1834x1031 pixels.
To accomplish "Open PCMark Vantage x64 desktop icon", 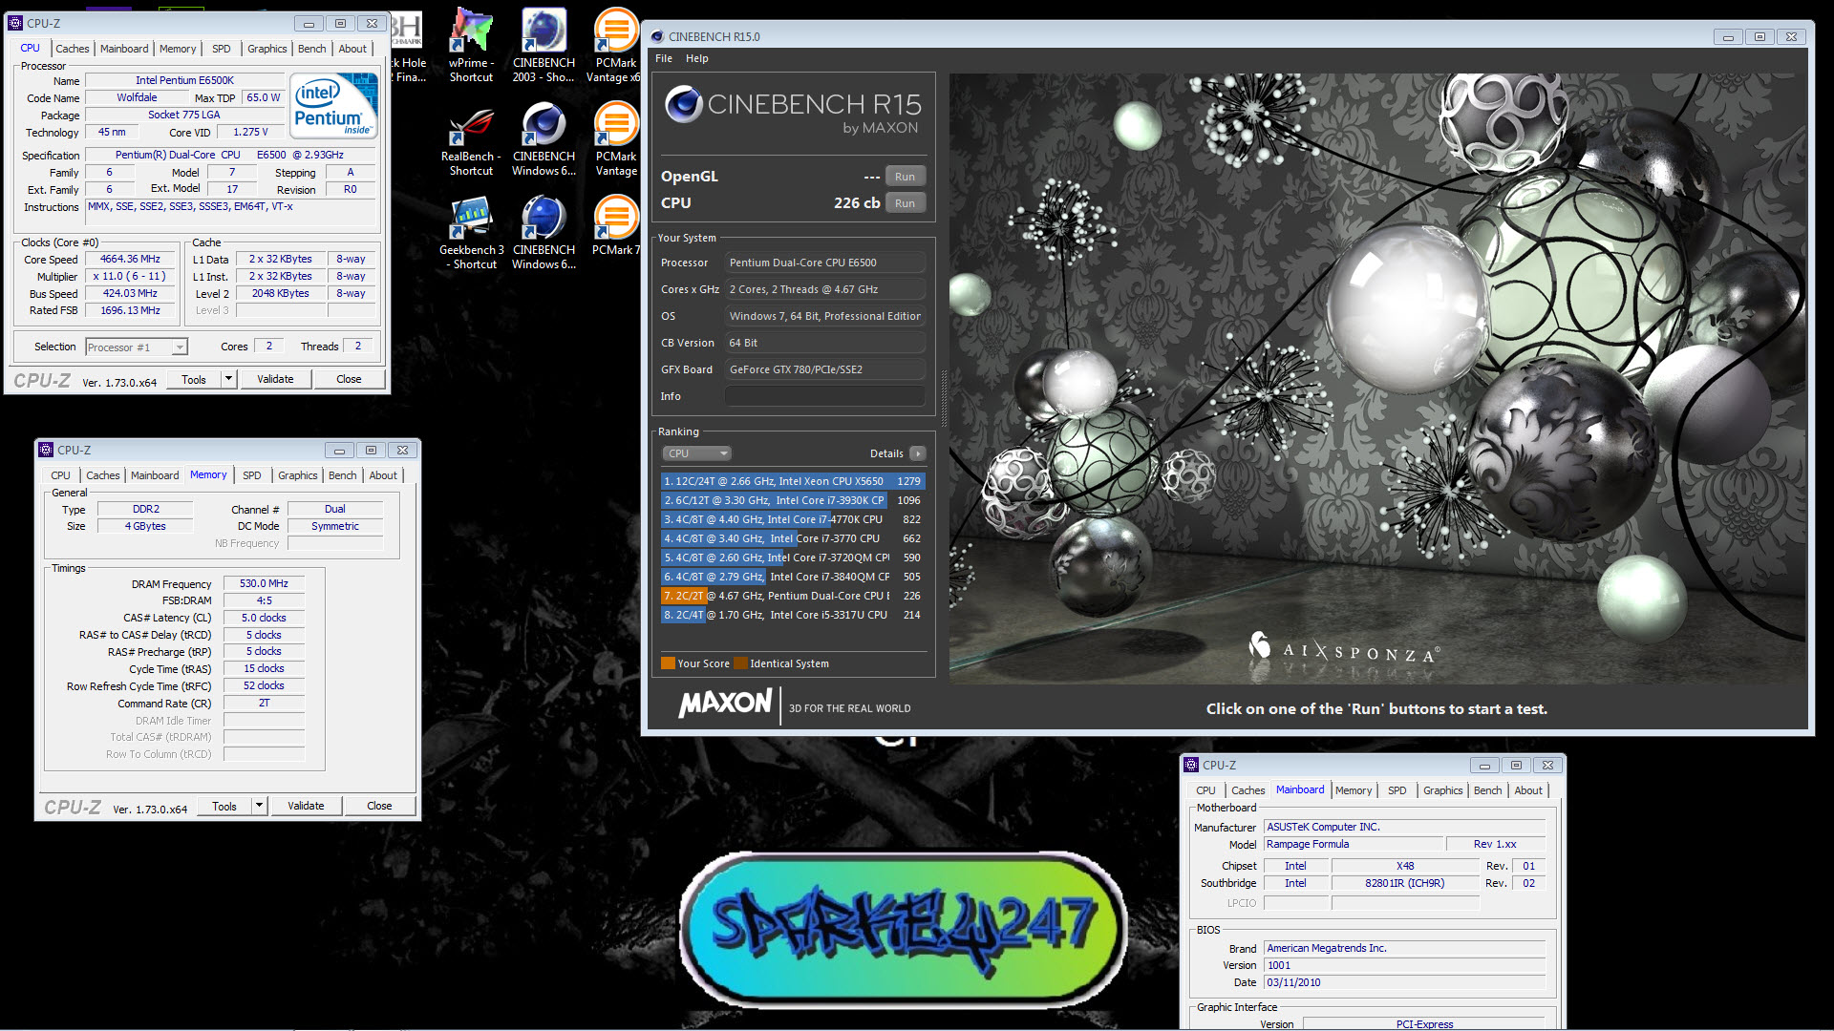I will (x=614, y=45).
